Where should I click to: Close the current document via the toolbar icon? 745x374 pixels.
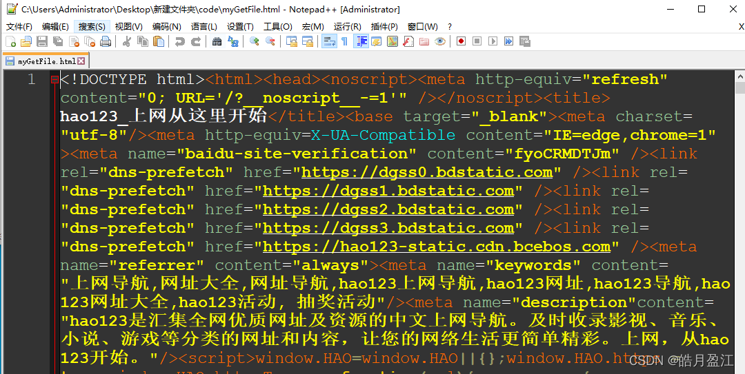(x=74, y=42)
